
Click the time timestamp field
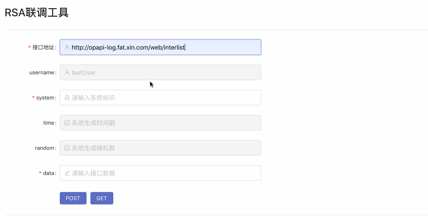click(163, 123)
